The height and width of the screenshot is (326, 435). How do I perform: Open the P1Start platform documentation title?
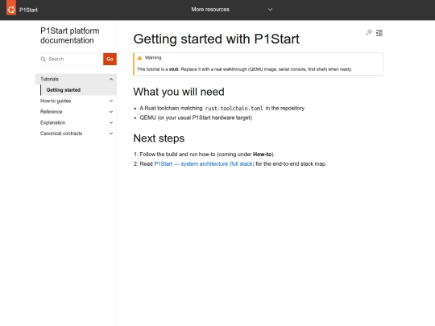click(x=69, y=35)
